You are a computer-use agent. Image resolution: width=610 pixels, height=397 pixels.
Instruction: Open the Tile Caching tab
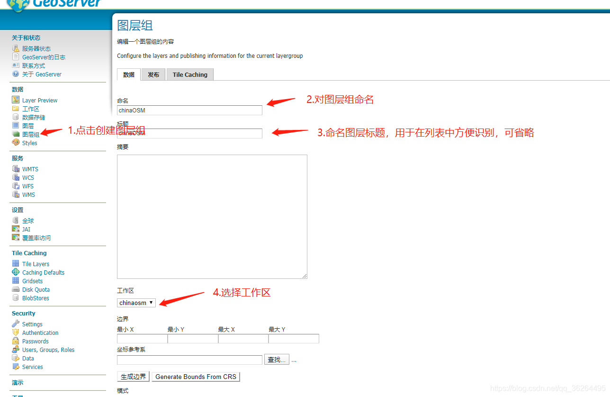point(190,74)
